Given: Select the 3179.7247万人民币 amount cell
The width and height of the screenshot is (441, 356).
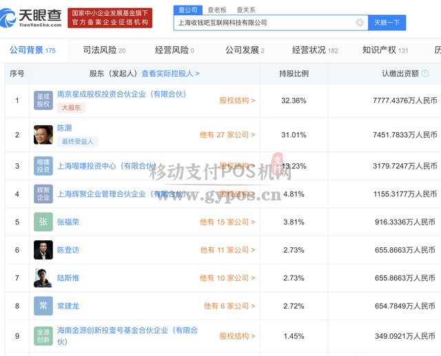Looking at the screenshot, I should [x=404, y=166].
